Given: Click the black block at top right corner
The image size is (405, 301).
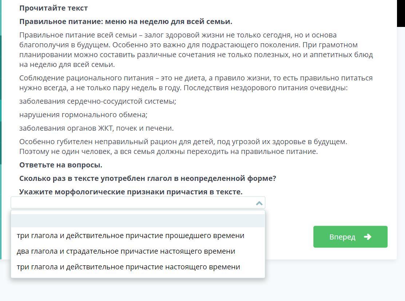Looking at the screenshot, I should click(x=401, y=13).
